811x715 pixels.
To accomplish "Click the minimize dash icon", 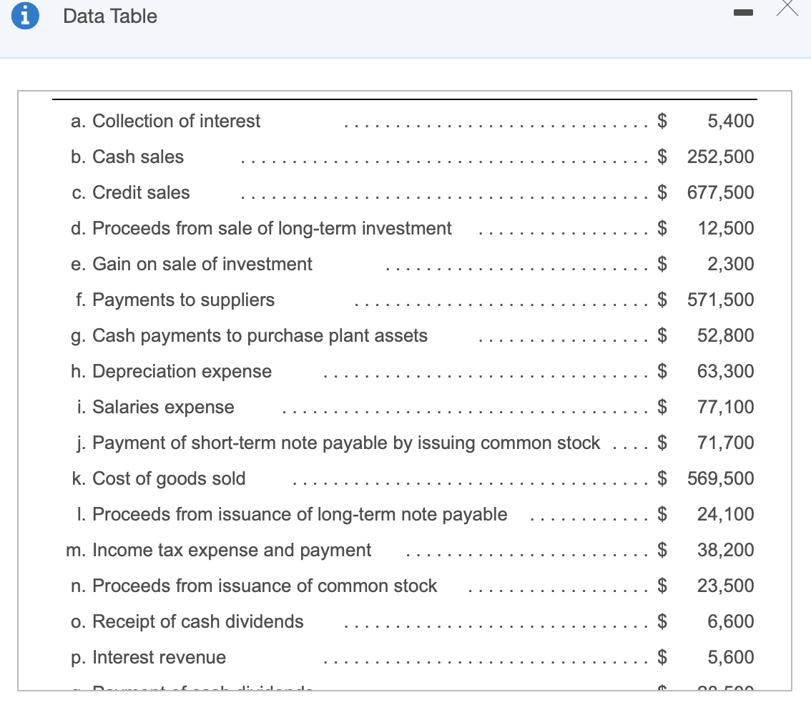I will [x=742, y=12].
